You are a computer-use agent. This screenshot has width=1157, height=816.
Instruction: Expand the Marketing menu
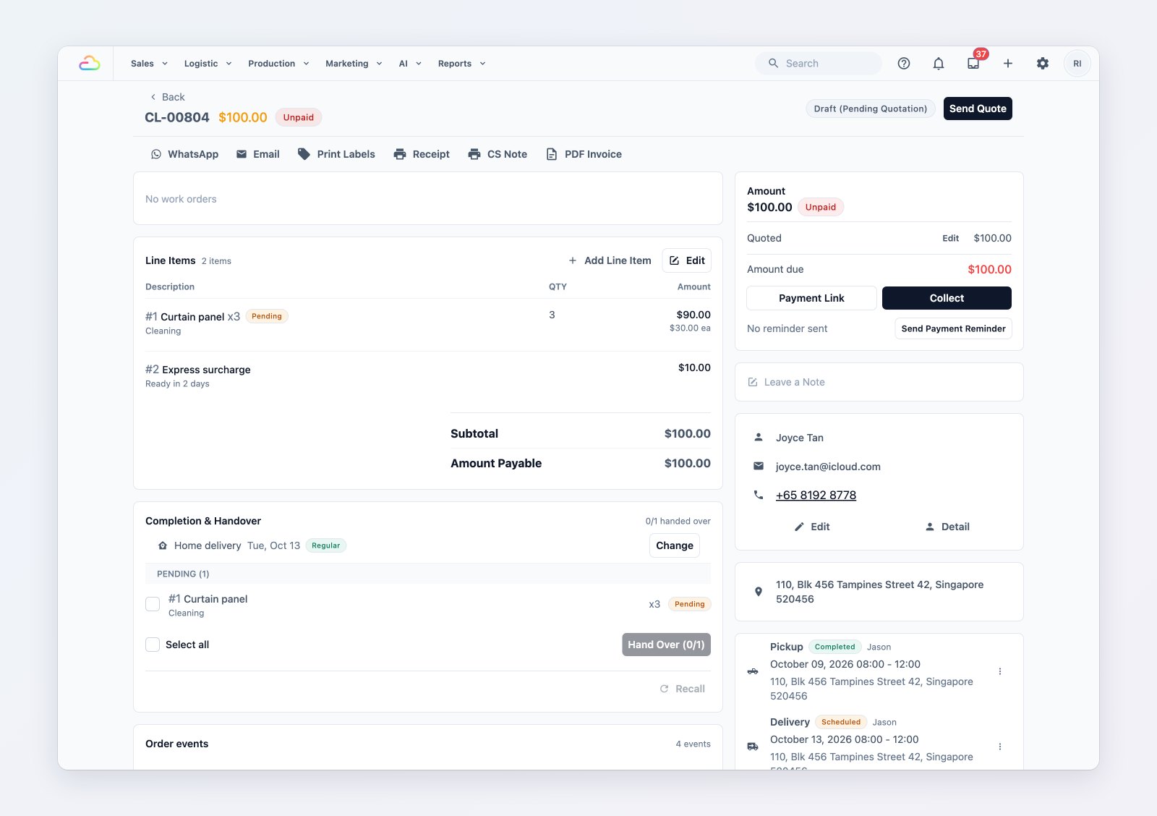click(x=354, y=64)
